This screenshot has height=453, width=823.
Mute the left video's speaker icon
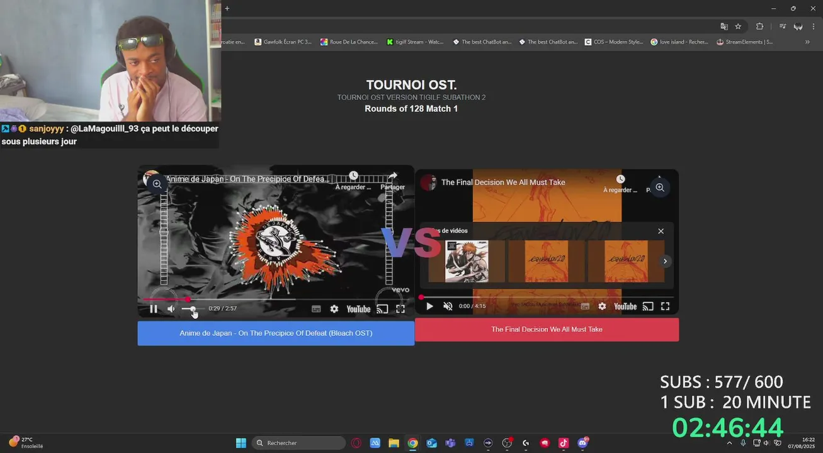point(171,309)
